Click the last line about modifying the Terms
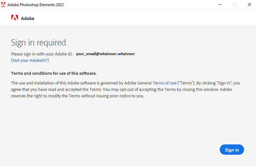The width and height of the screenshot is (256, 166). [78, 96]
